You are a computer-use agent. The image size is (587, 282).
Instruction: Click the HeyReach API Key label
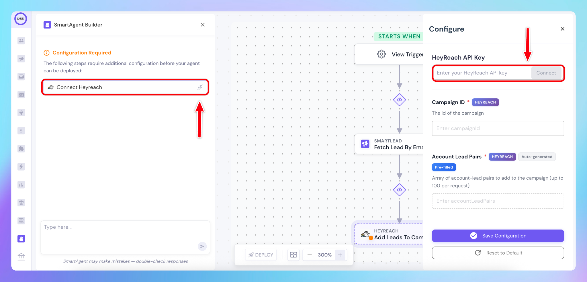coord(458,58)
